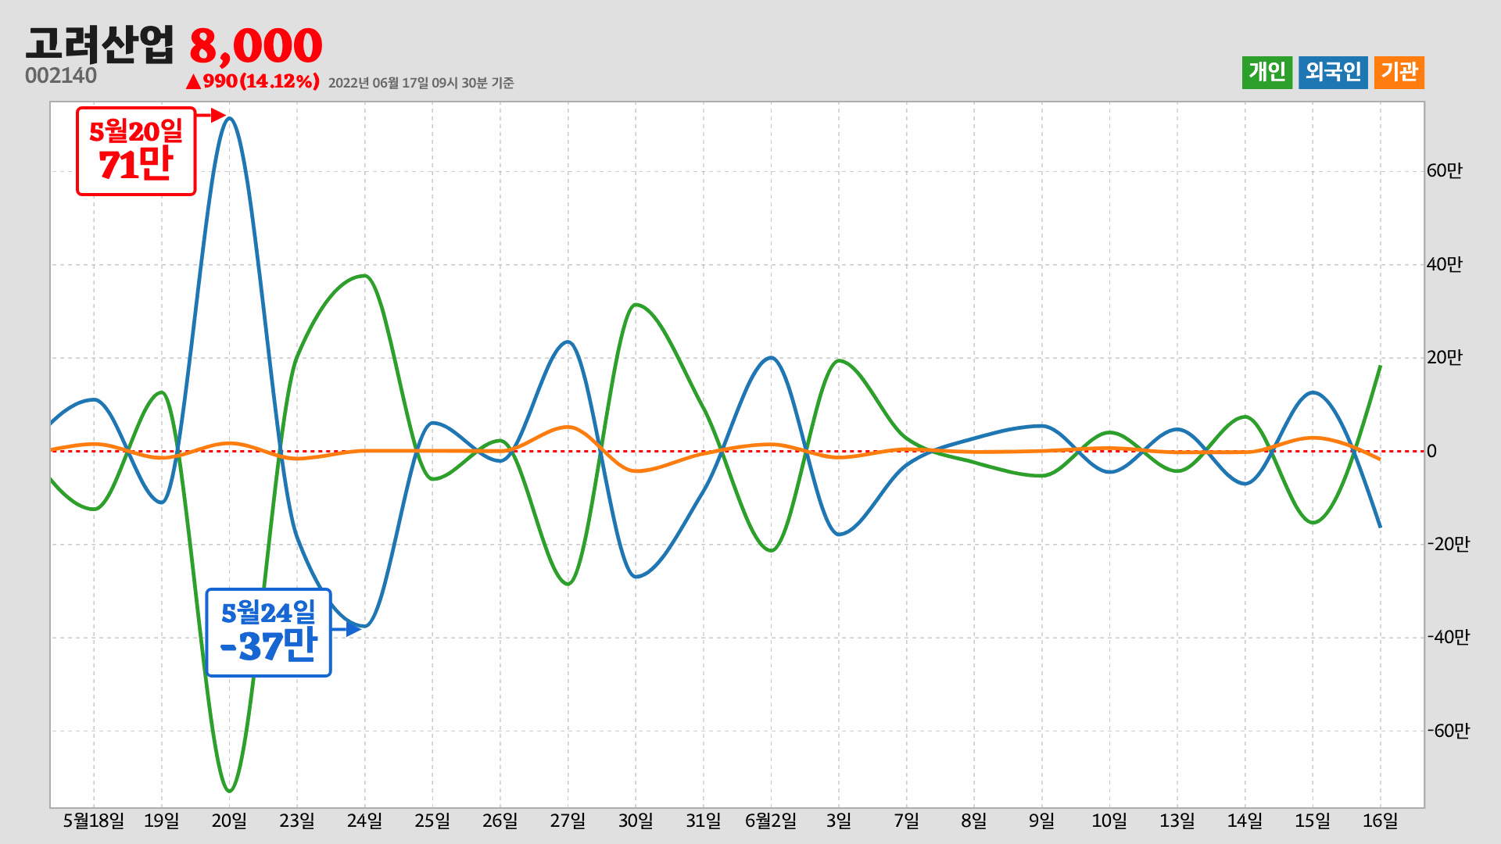Screen dimensions: 1501x844
Task: Click the 7일 x-axis date label
Action: pyautogui.click(x=907, y=821)
